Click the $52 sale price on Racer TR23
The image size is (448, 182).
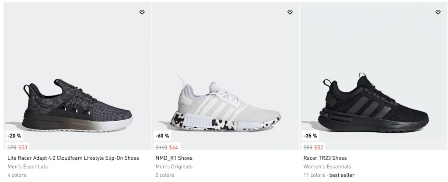coord(318,147)
